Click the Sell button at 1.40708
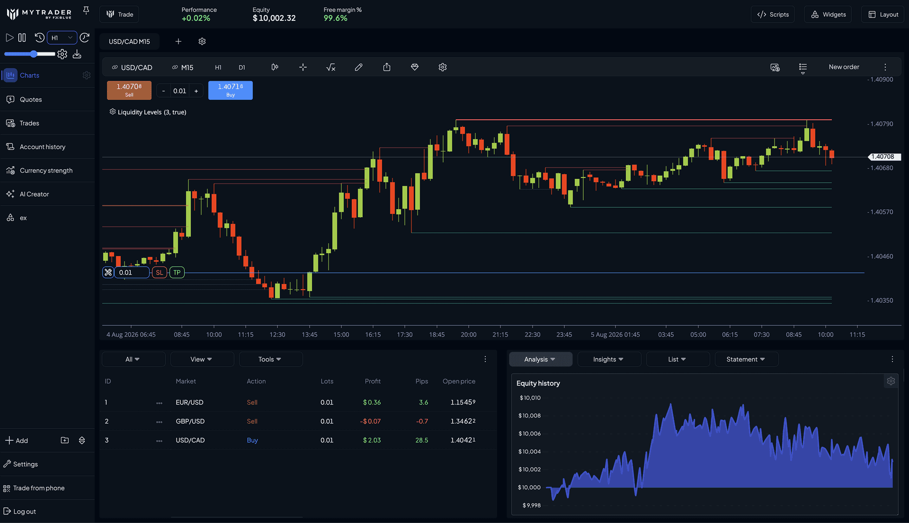Image resolution: width=909 pixels, height=523 pixels. point(129,90)
